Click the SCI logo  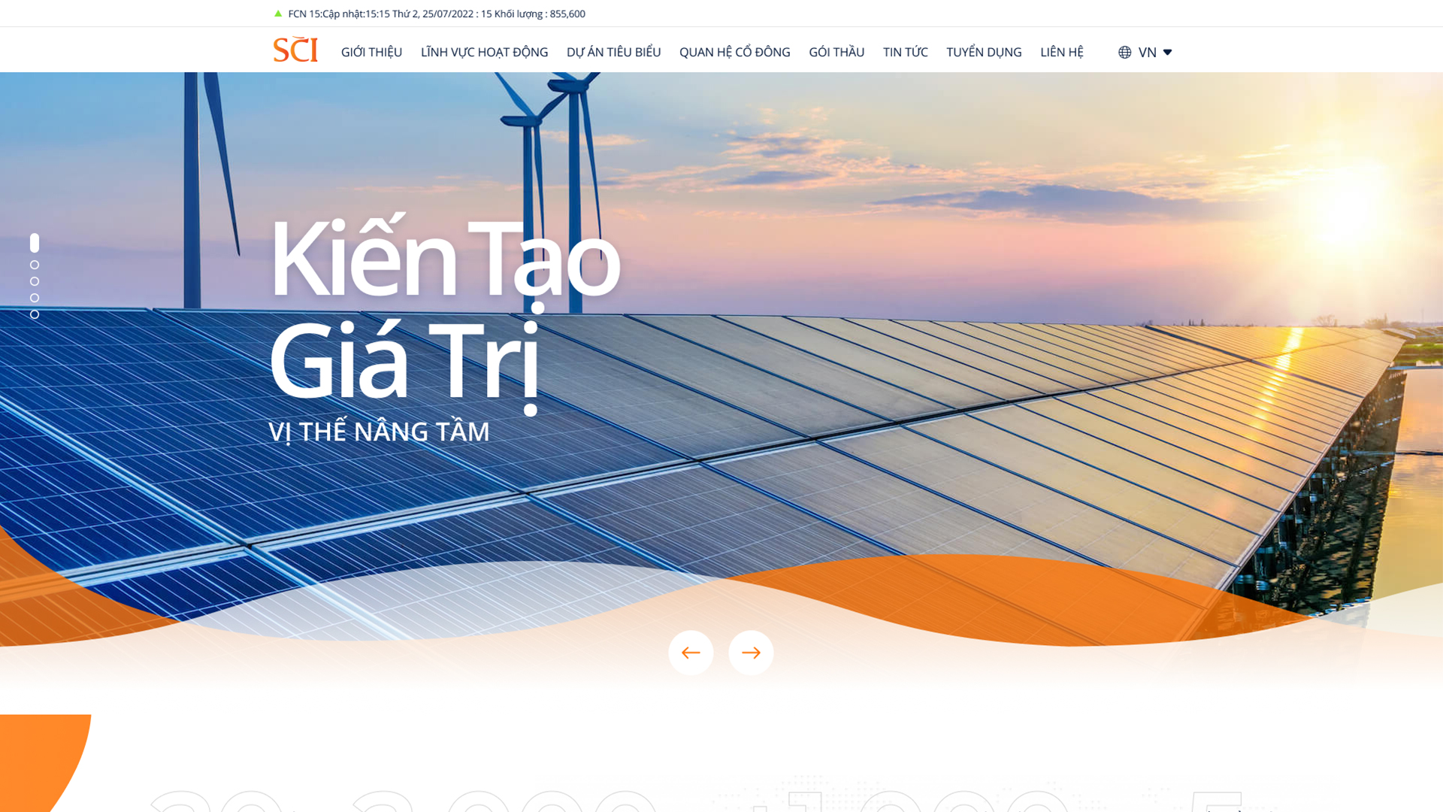tap(295, 50)
